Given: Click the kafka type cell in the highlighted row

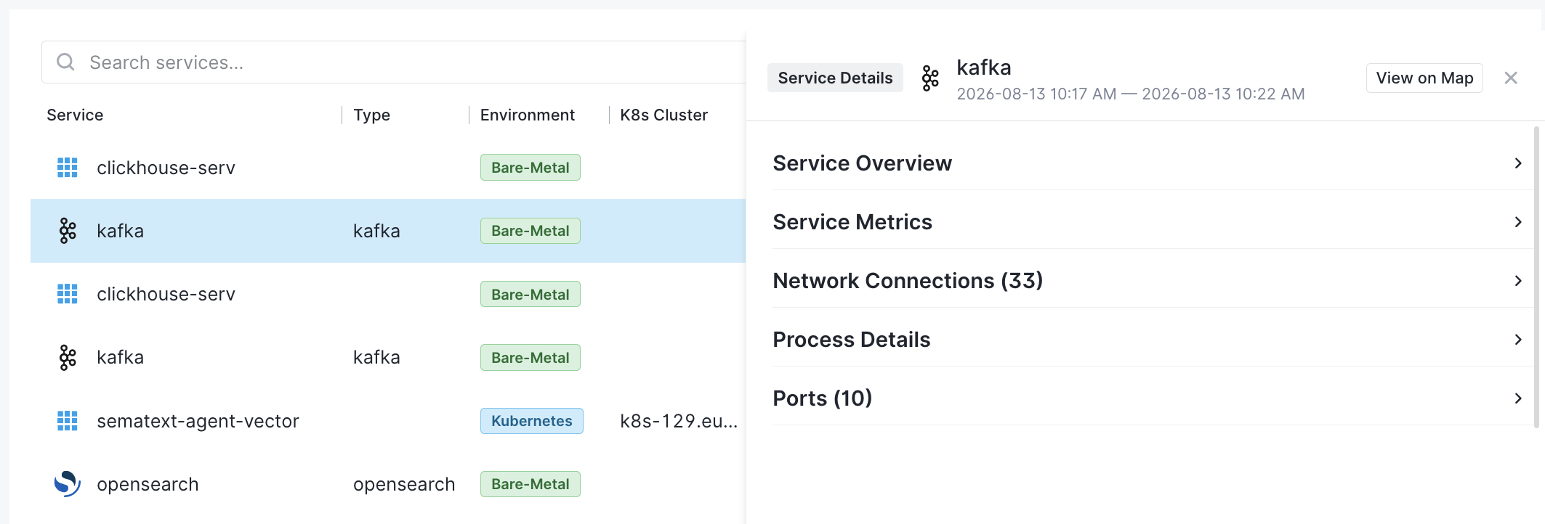Looking at the screenshot, I should 376,231.
